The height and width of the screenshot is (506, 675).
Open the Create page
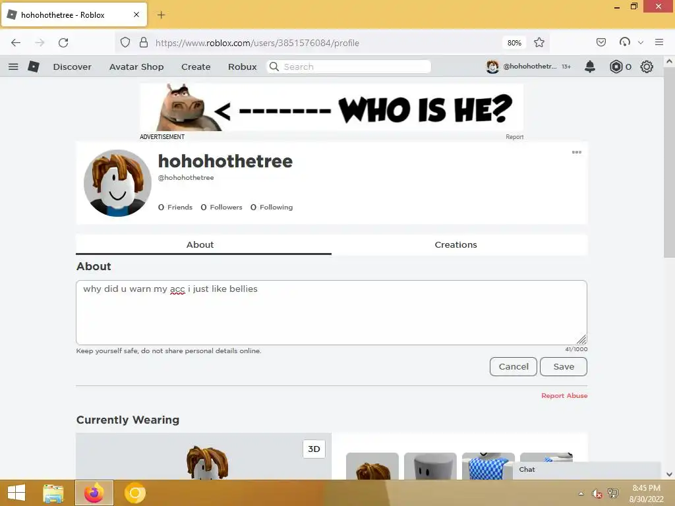[196, 67]
